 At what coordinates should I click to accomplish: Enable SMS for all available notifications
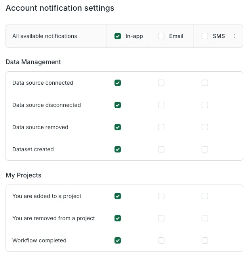pyautogui.click(x=205, y=36)
